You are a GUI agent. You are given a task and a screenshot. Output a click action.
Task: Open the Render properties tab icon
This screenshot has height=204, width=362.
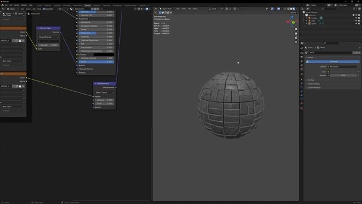pyautogui.click(x=301, y=53)
